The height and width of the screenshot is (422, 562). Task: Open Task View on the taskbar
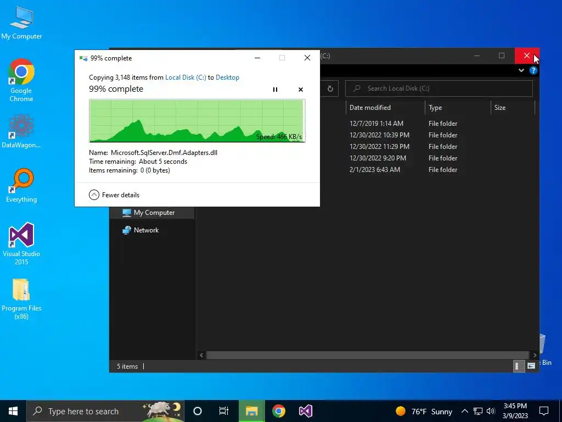coord(224,411)
